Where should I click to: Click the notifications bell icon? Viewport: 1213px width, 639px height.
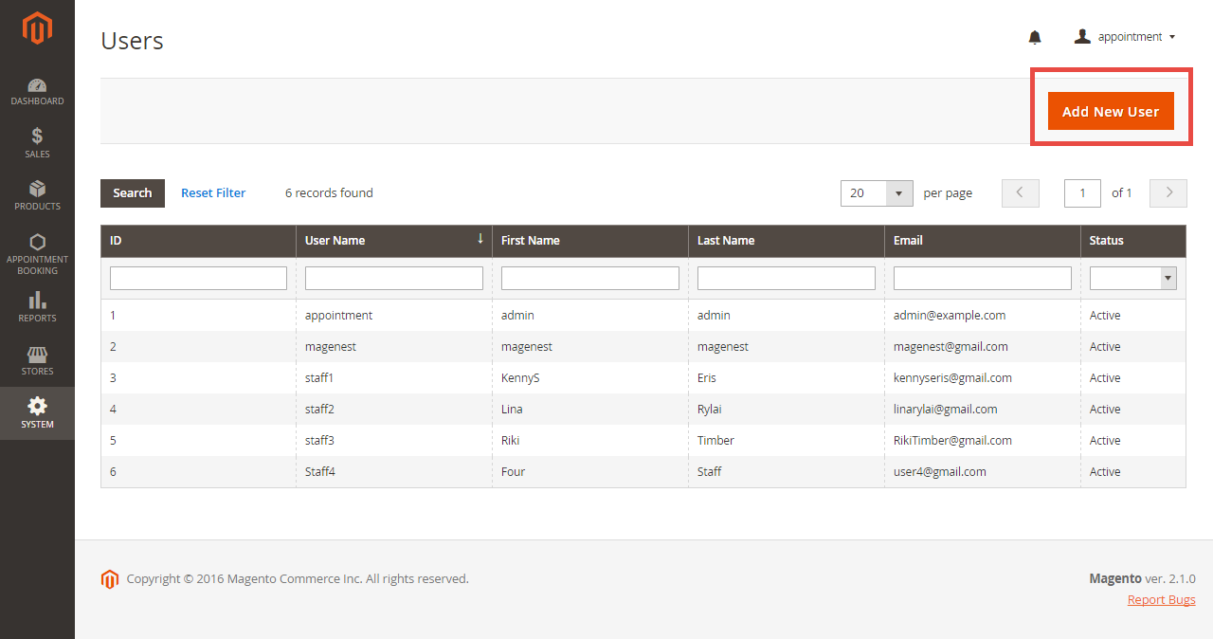point(1035,37)
